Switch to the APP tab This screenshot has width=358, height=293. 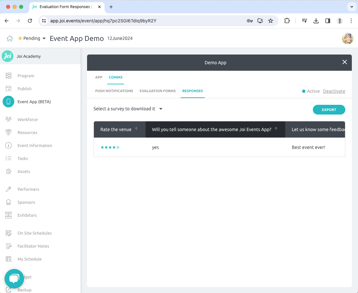click(x=99, y=77)
